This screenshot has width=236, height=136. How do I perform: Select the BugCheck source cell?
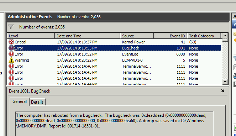click(x=131, y=48)
